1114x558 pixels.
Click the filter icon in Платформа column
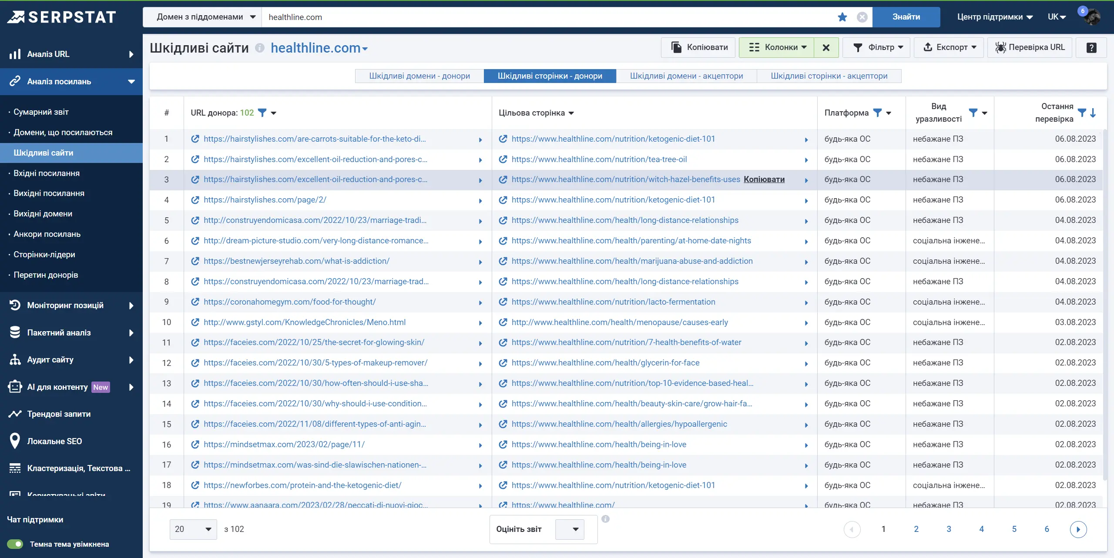[x=878, y=113]
